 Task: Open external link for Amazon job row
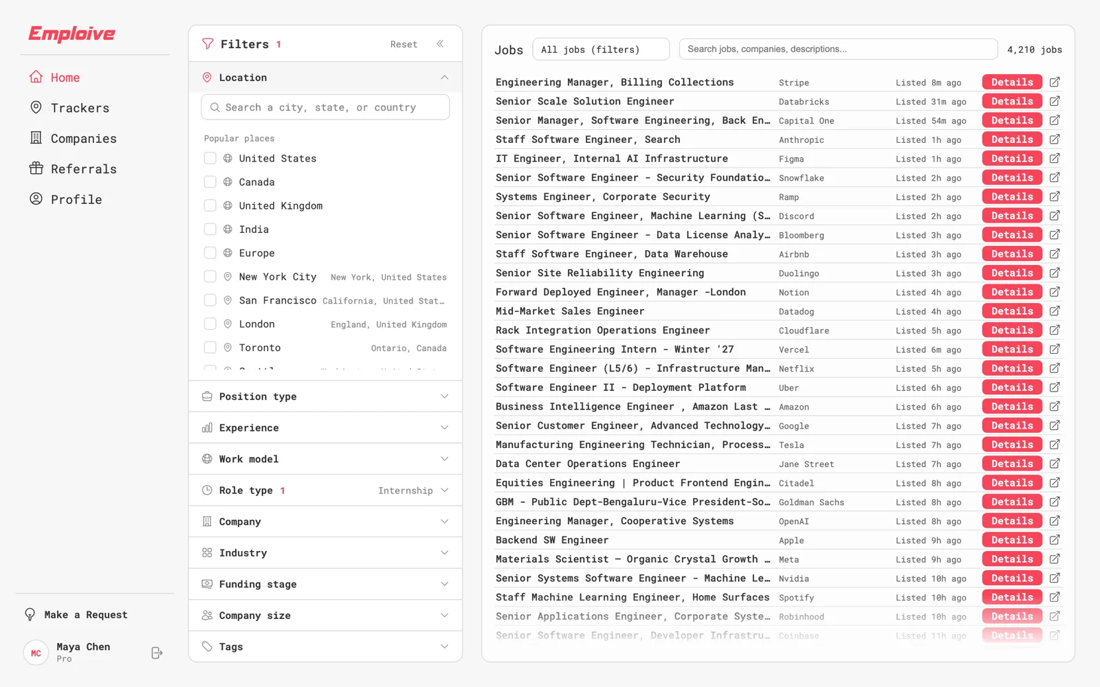click(1055, 407)
